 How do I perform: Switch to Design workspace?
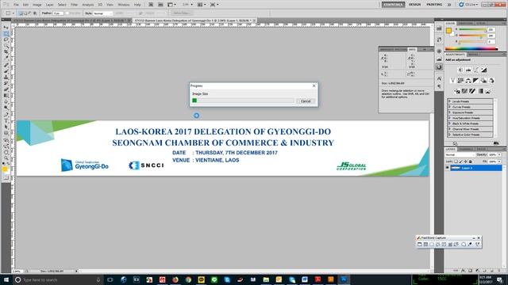pos(414,5)
